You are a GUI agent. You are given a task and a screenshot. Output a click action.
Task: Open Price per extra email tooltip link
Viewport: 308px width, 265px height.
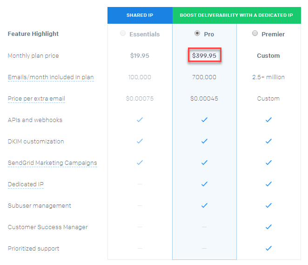(36, 98)
